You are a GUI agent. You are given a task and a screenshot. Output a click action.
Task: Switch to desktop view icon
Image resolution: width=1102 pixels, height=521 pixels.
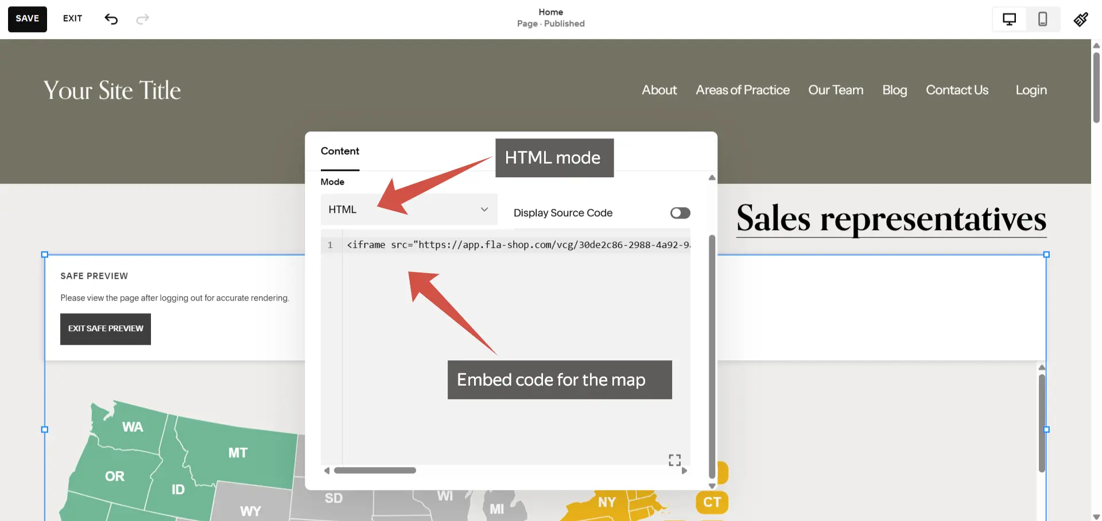point(1009,19)
